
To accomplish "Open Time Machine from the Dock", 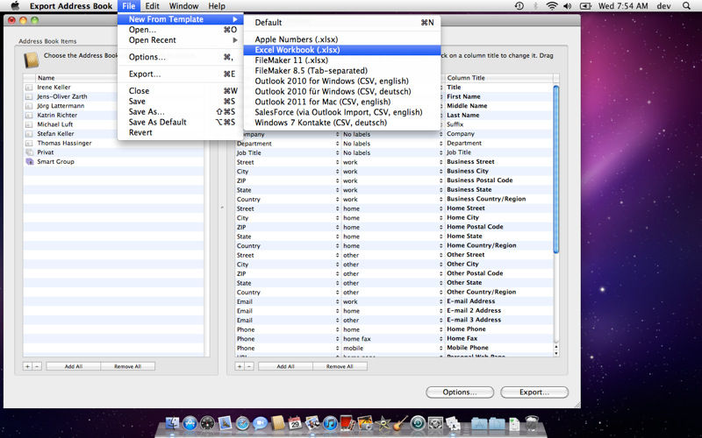I will [x=419, y=423].
